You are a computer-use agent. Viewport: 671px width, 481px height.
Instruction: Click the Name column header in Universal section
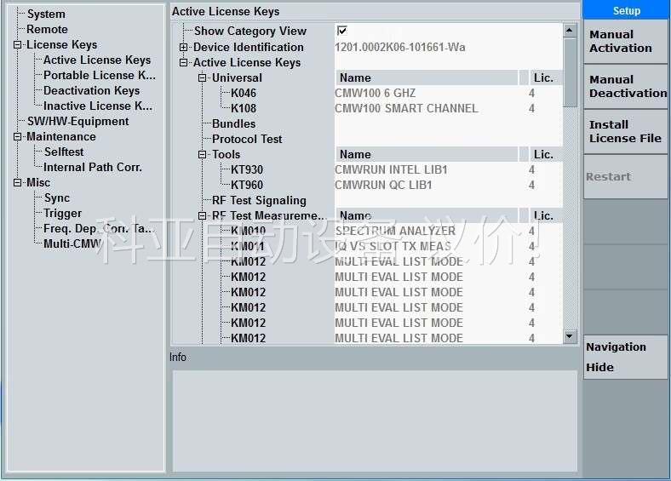pos(427,77)
